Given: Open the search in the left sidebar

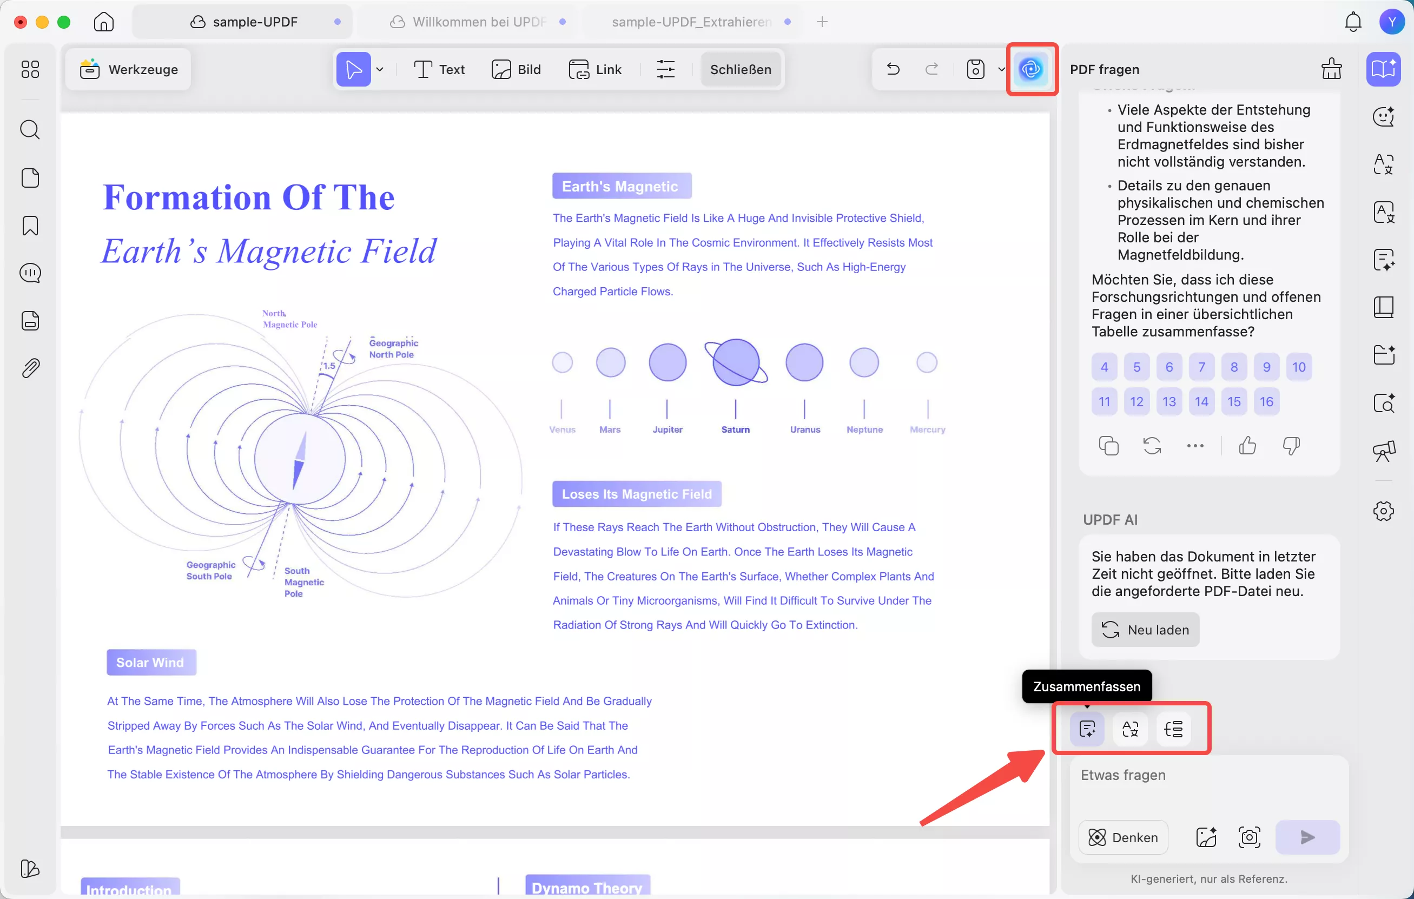Looking at the screenshot, I should (x=30, y=129).
